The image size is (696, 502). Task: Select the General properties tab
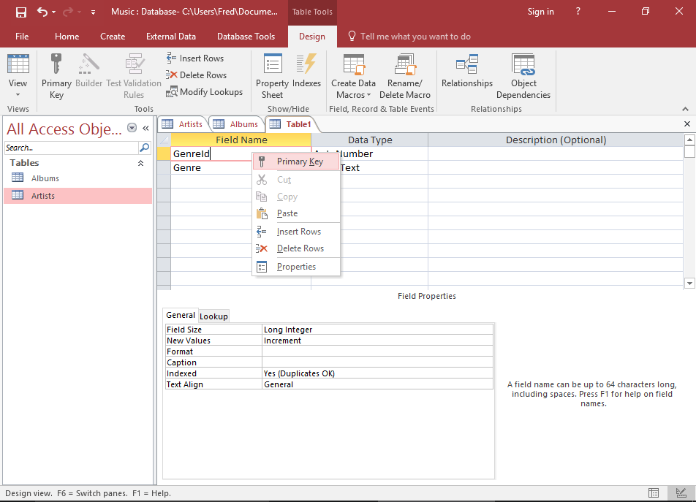(180, 315)
